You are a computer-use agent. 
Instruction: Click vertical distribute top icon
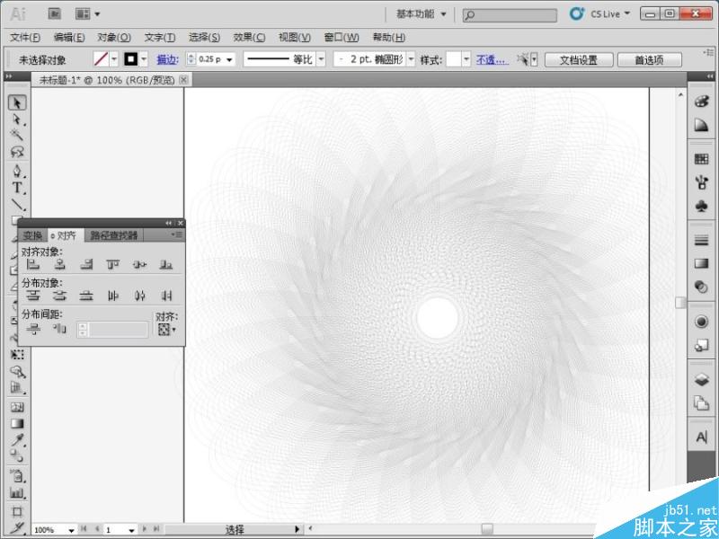click(x=32, y=296)
